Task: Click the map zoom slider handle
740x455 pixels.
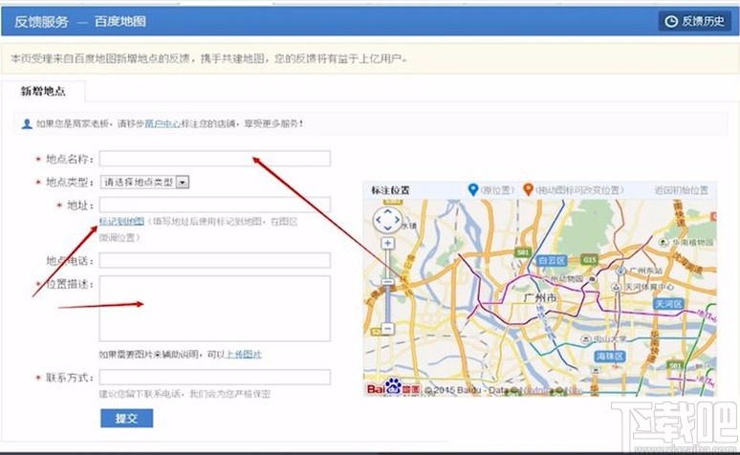Action: pyautogui.click(x=387, y=282)
